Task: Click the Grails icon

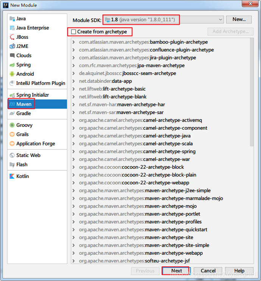Action: 12,134
